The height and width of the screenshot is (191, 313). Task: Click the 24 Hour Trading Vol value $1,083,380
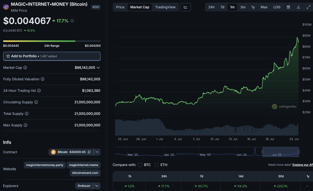pos(91,91)
